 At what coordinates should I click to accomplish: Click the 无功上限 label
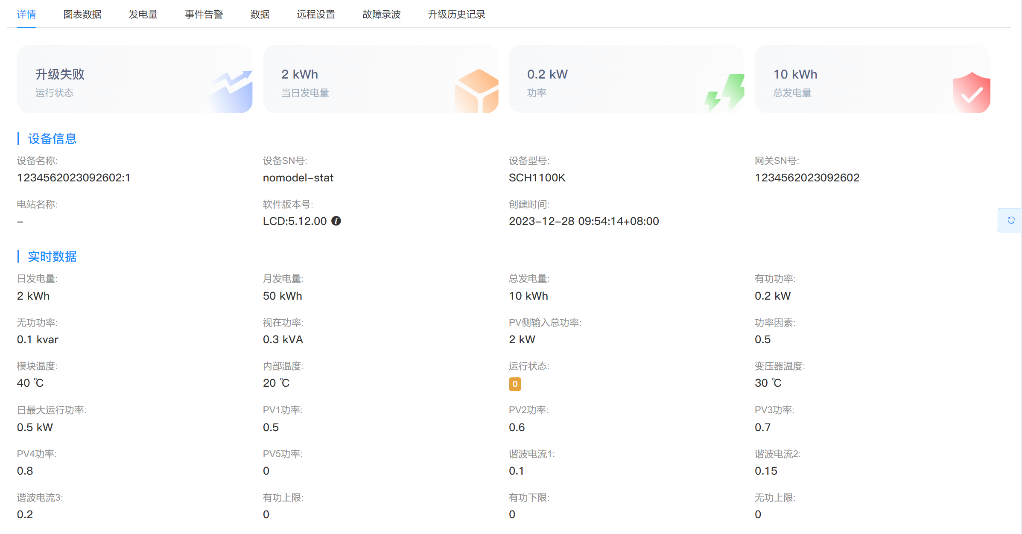775,497
